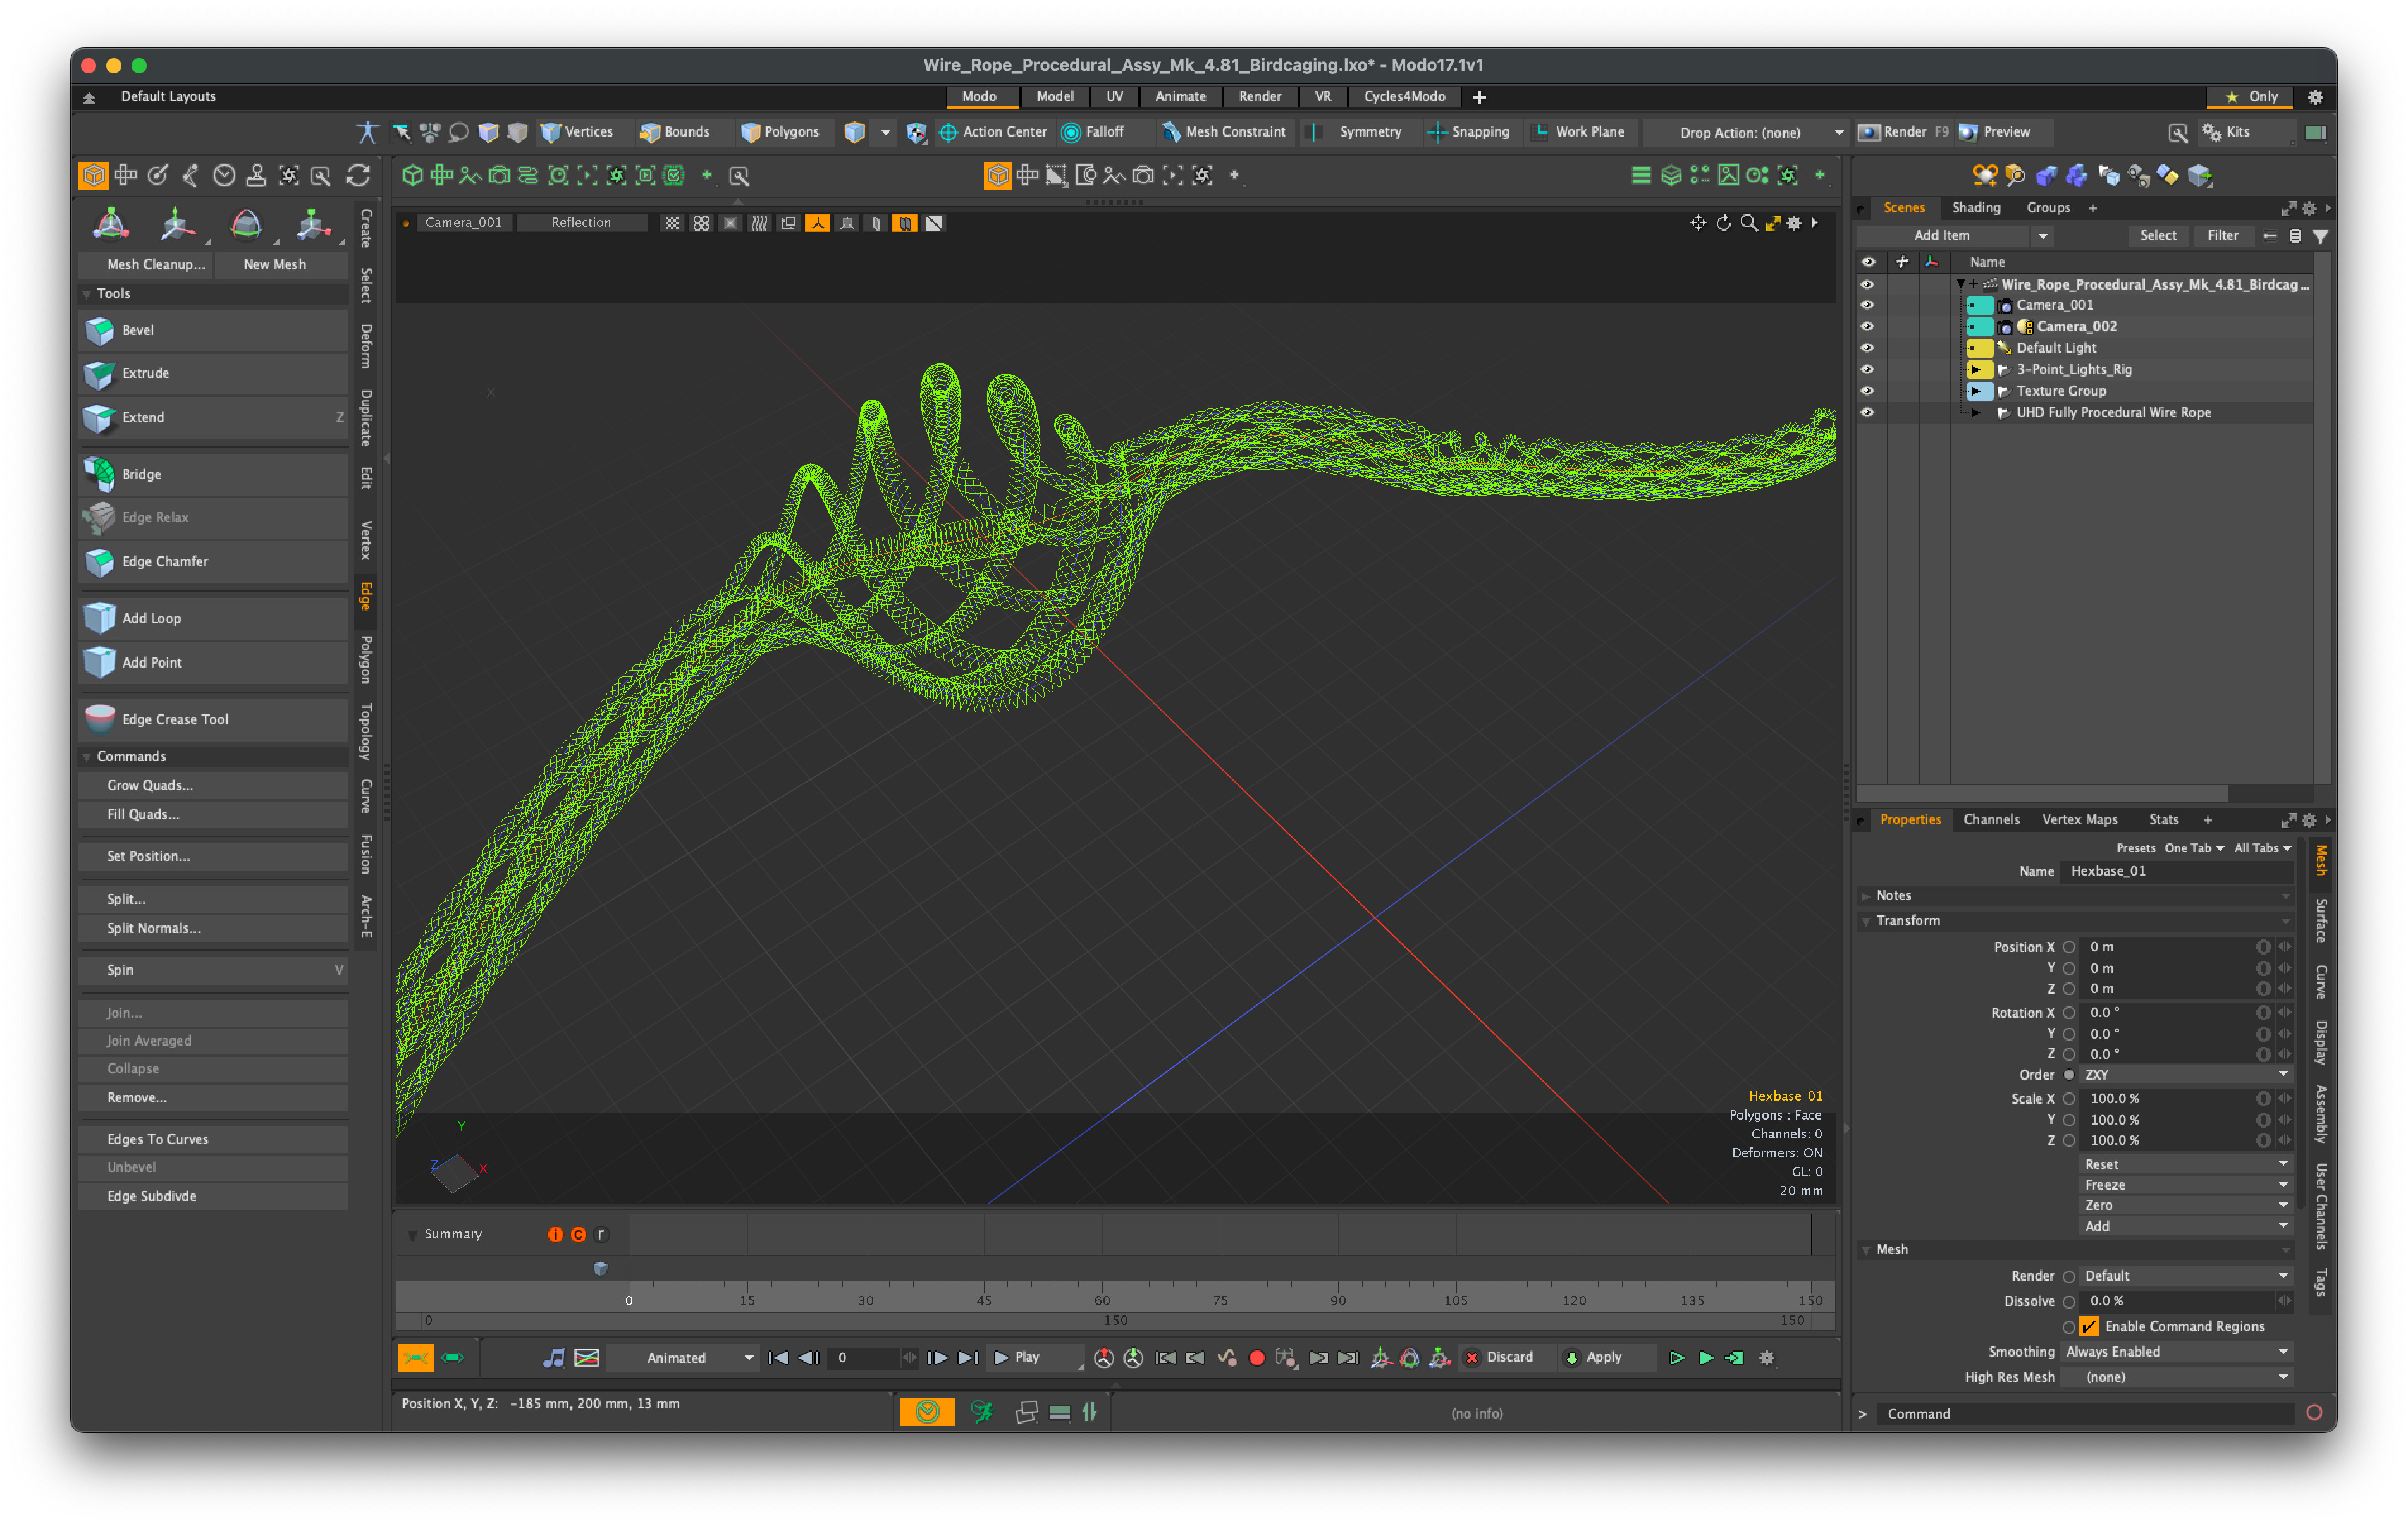The width and height of the screenshot is (2408, 1526).
Task: Select the Extend tool
Action: point(213,417)
